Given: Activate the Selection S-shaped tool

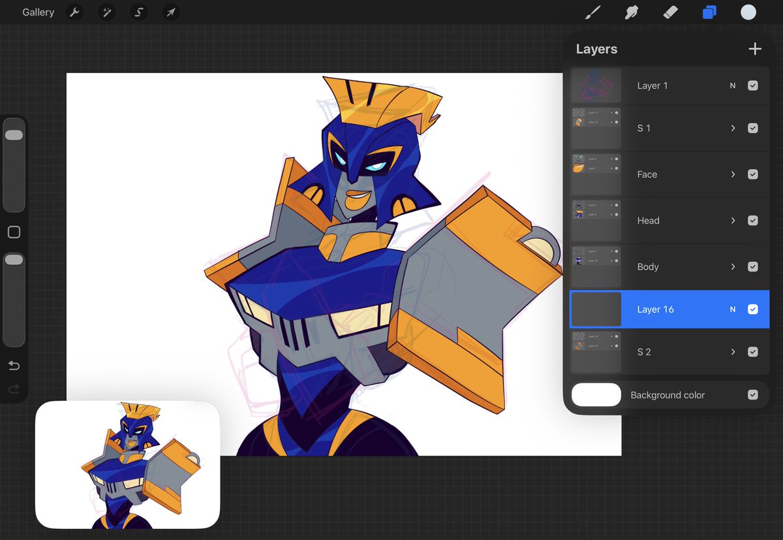Looking at the screenshot, I should 138,12.
